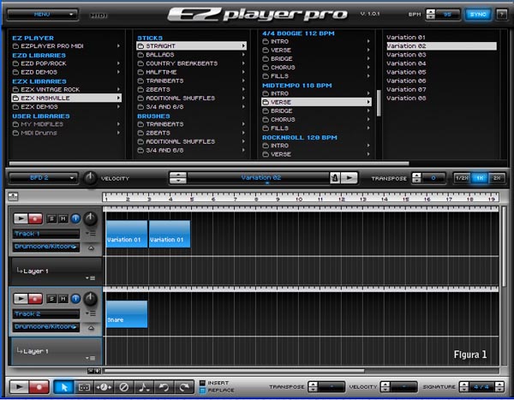Play Track 2
This screenshot has width=514, height=400.
coord(21,299)
